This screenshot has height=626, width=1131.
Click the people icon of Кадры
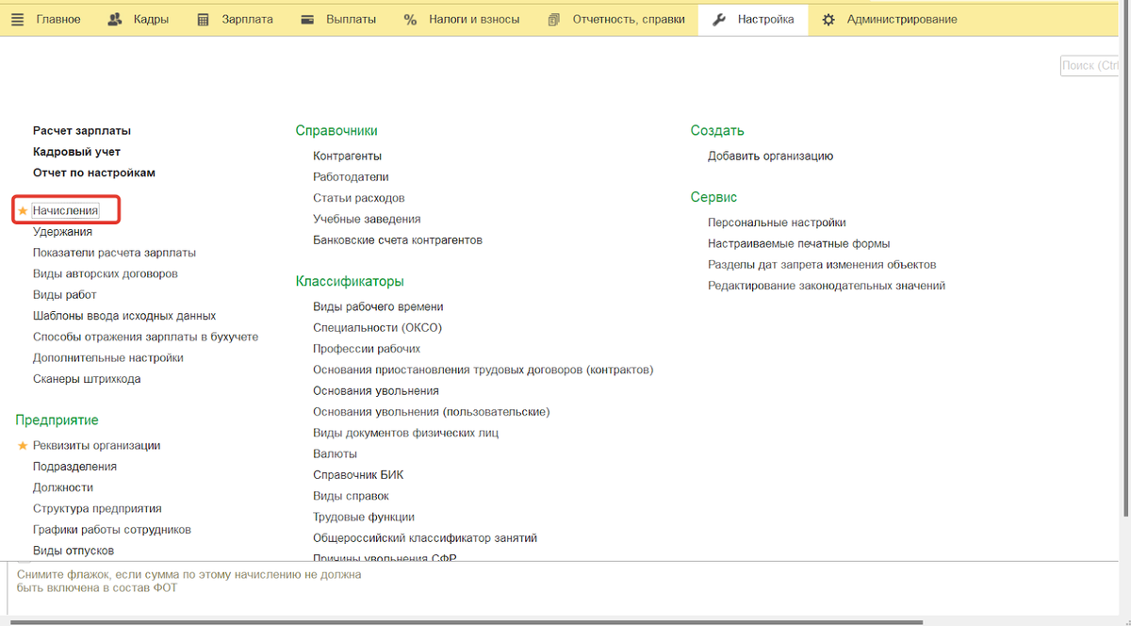click(115, 19)
